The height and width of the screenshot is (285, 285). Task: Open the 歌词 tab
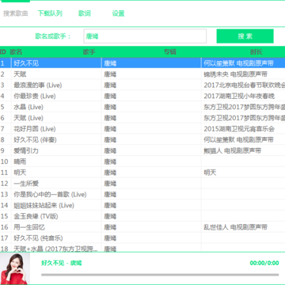tap(85, 13)
